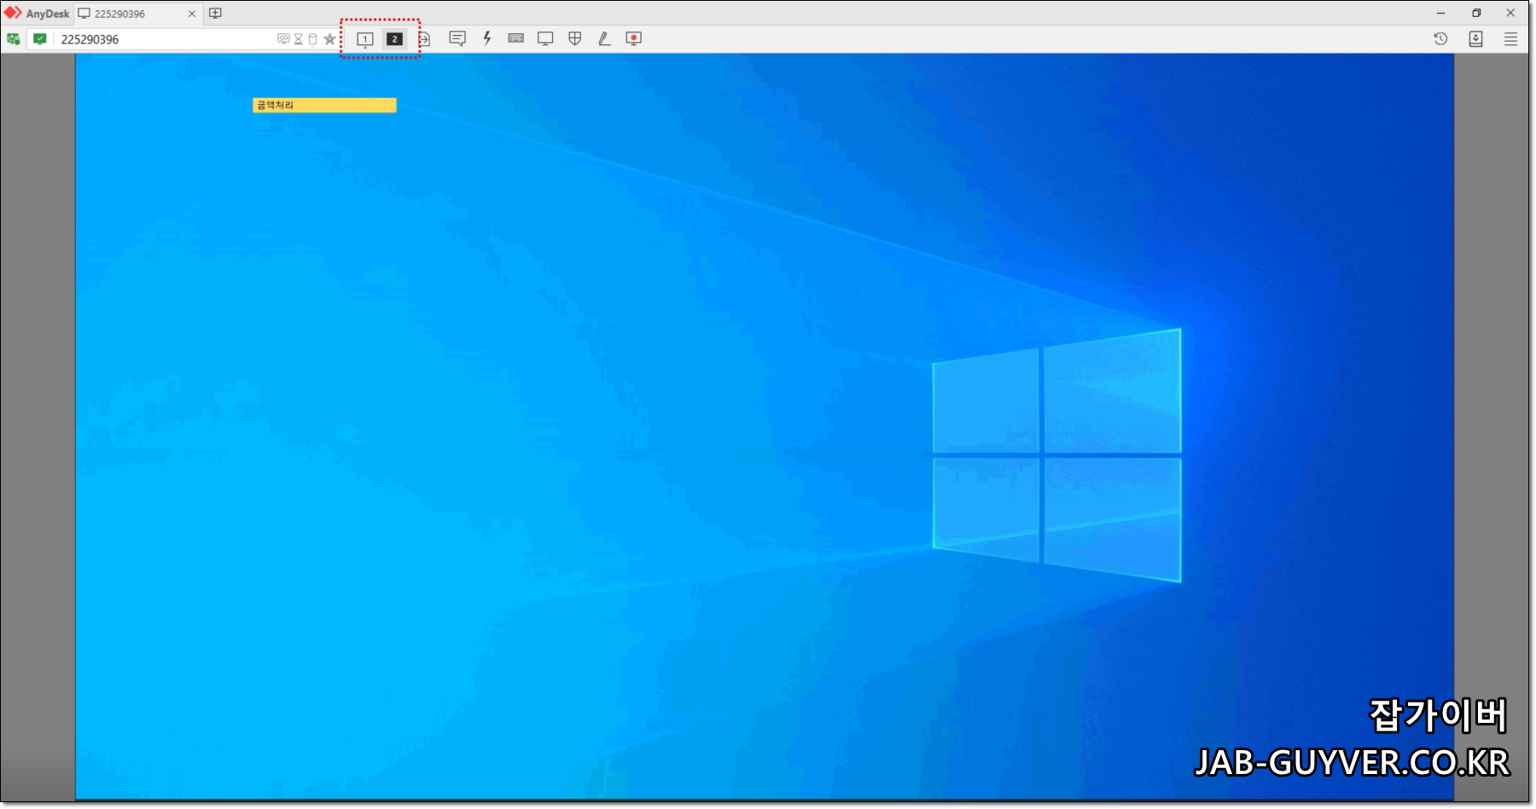
Task: Add the address to favorites star
Action: pos(329,39)
